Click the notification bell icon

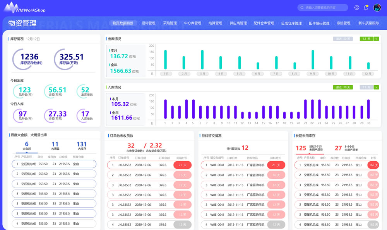click(x=366, y=7)
